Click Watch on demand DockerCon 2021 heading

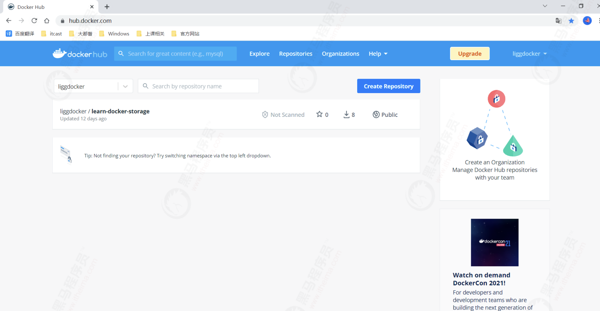481,279
